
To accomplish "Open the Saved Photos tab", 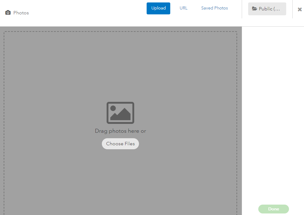I will [x=214, y=8].
